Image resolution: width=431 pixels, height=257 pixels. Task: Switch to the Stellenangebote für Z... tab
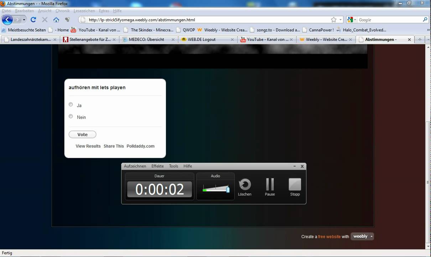point(89,40)
